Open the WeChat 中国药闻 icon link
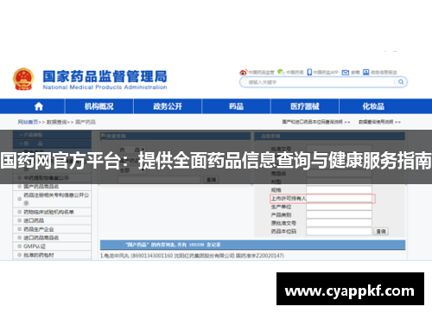Image resolution: width=432 pixels, height=313 pixels. coord(281,72)
